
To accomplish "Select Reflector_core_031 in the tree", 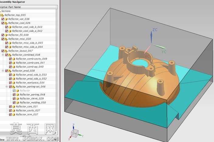I will pos(27,107).
